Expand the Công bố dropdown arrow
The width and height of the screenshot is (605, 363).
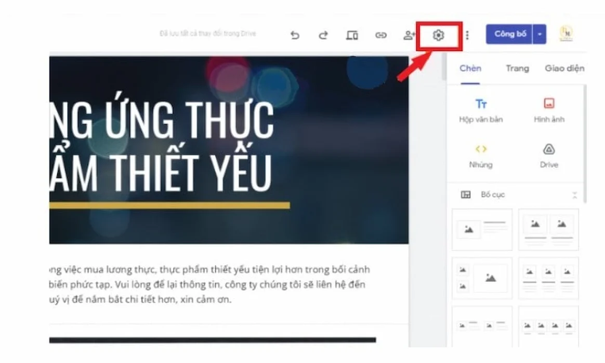(540, 34)
